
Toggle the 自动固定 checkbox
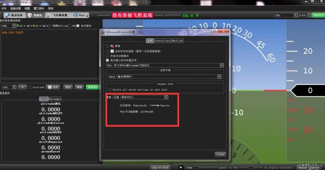point(78,26)
